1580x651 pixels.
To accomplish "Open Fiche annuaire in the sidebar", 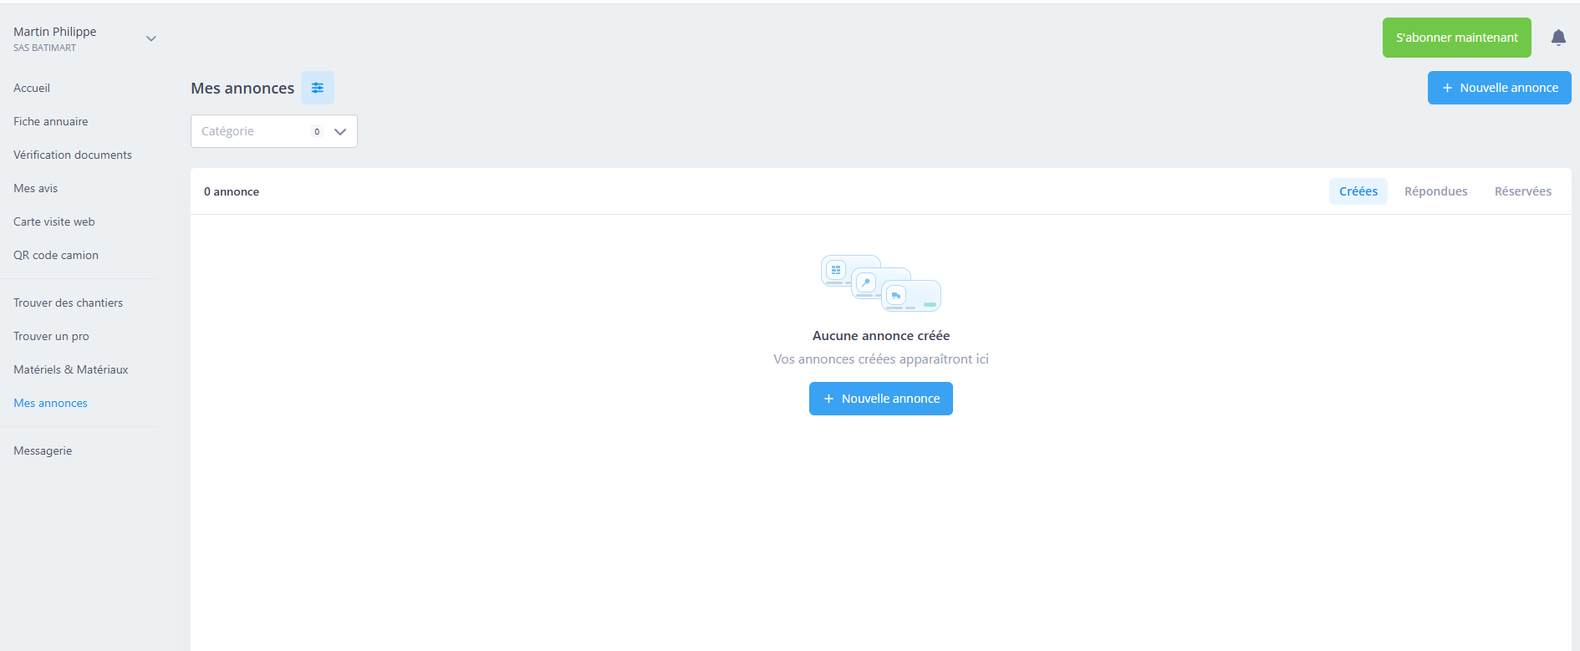I will (x=51, y=121).
